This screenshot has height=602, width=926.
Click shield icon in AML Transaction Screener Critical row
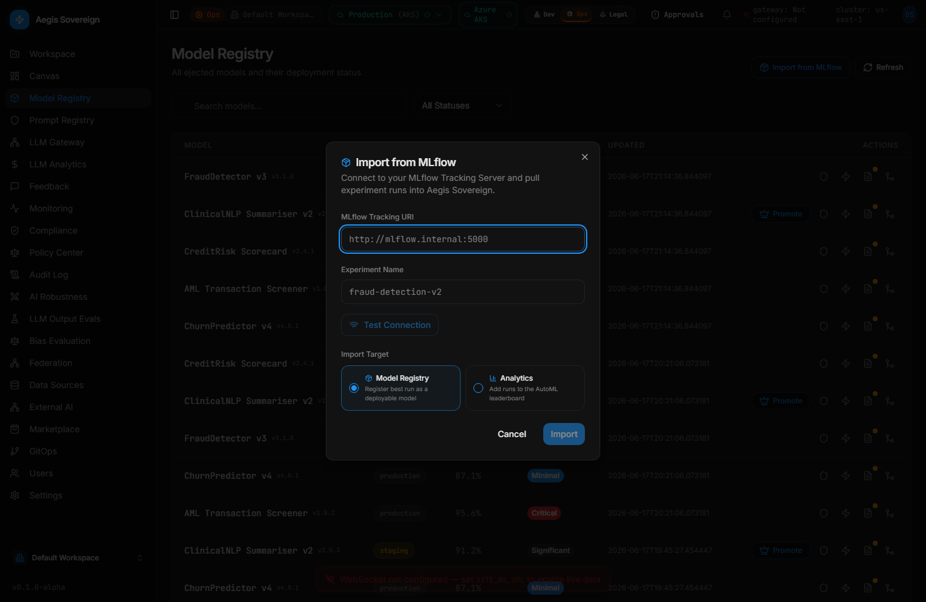[824, 513]
